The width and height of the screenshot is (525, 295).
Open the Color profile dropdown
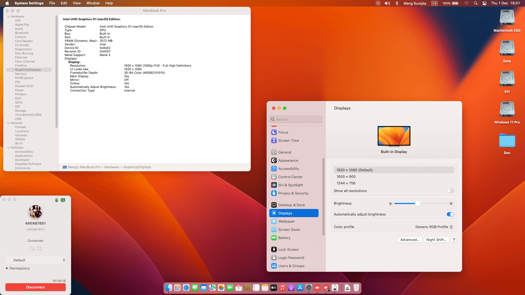click(x=434, y=227)
